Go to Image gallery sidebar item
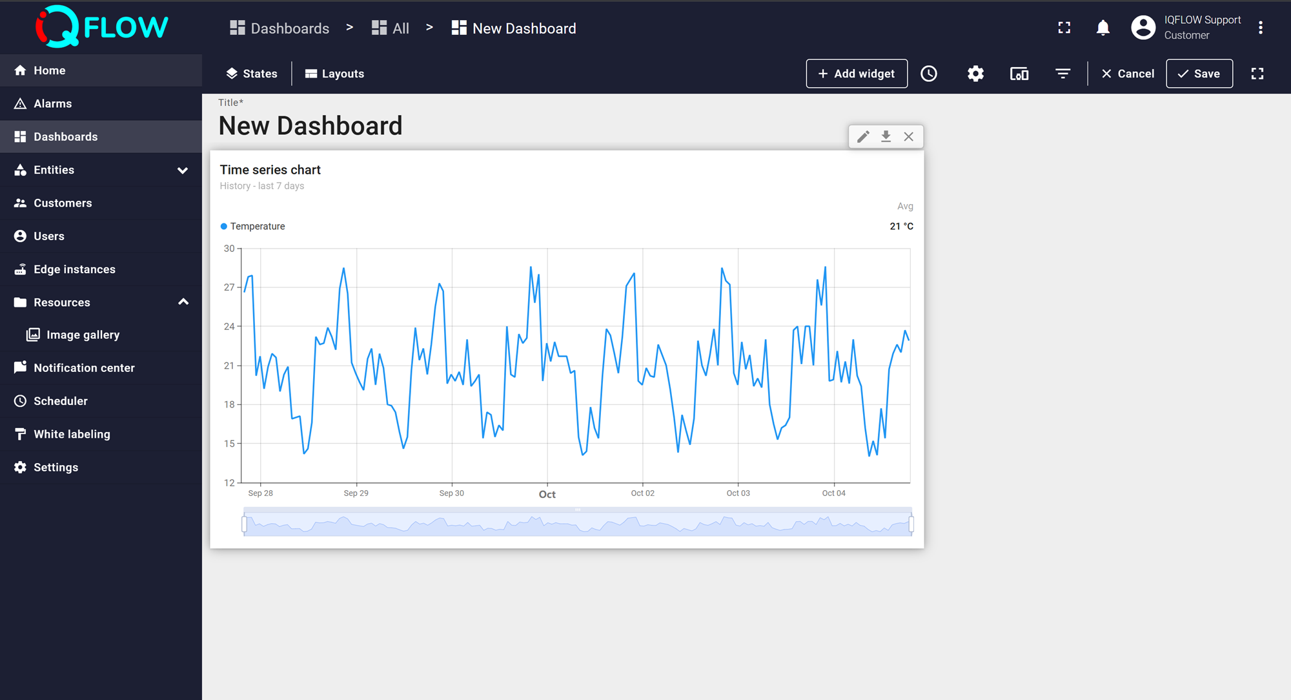The height and width of the screenshot is (700, 1291). [x=83, y=335]
